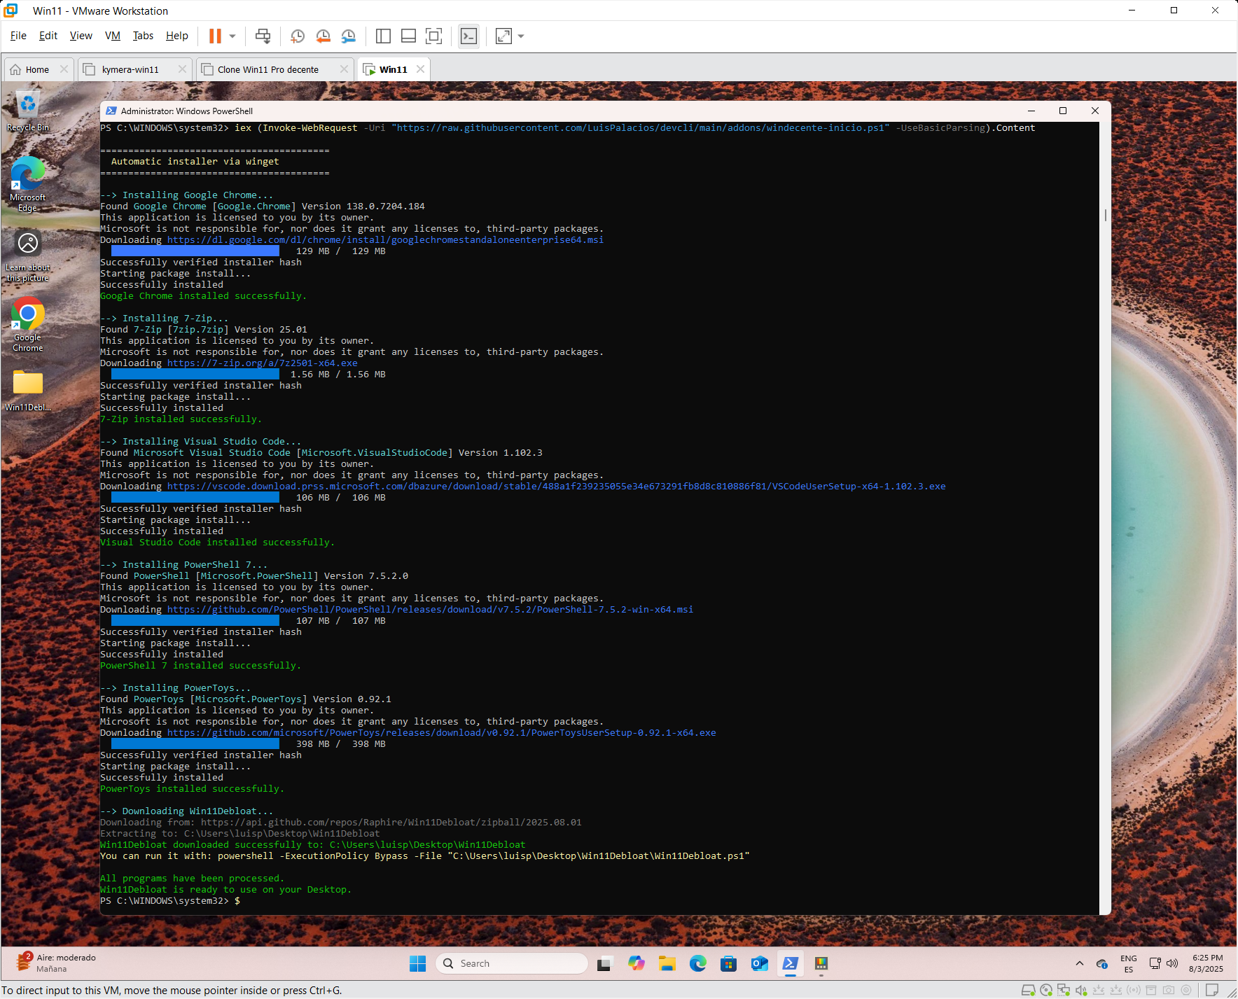Toggle the thumbnail bar view
The width and height of the screenshot is (1238, 999).
tap(408, 36)
